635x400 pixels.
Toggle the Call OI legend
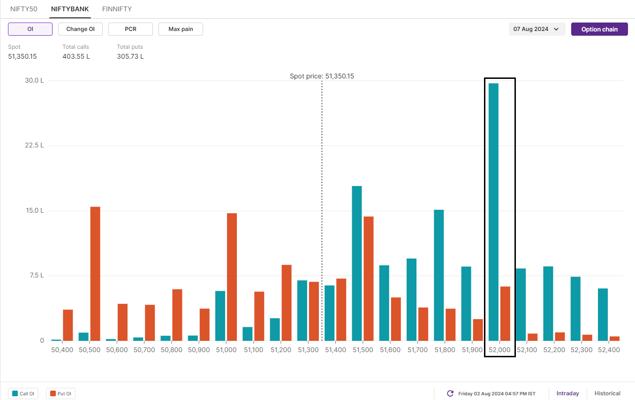pyautogui.click(x=23, y=393)
